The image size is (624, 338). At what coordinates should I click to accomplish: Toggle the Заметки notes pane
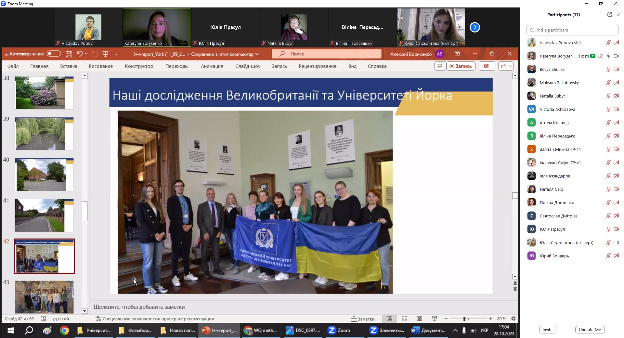(x=363, y=319)
